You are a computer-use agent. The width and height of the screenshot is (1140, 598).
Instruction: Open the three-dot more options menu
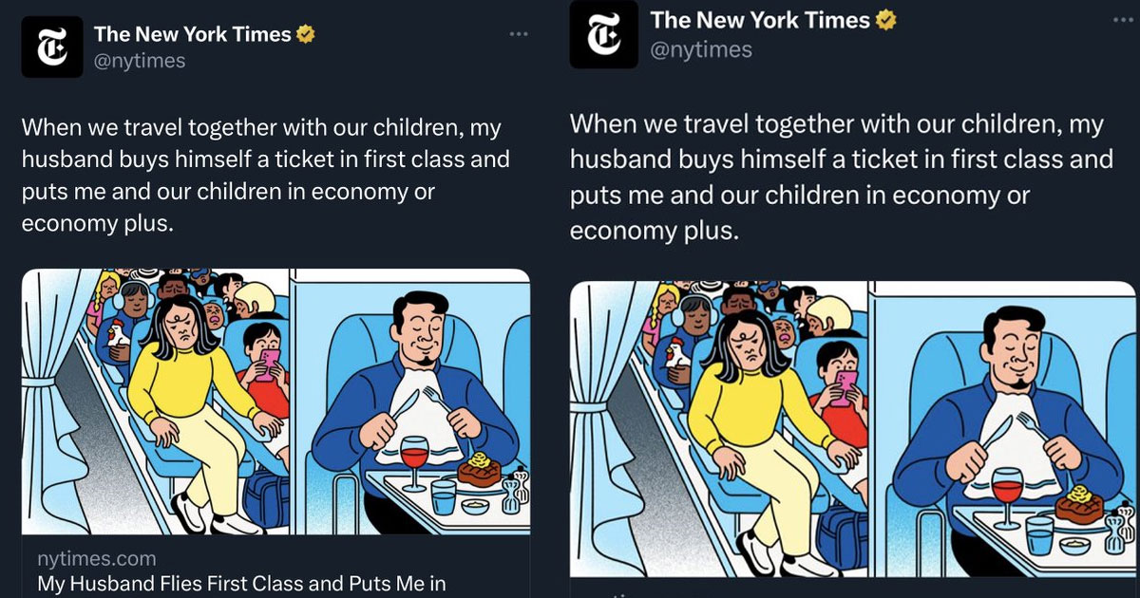click(x=518, y=34)
